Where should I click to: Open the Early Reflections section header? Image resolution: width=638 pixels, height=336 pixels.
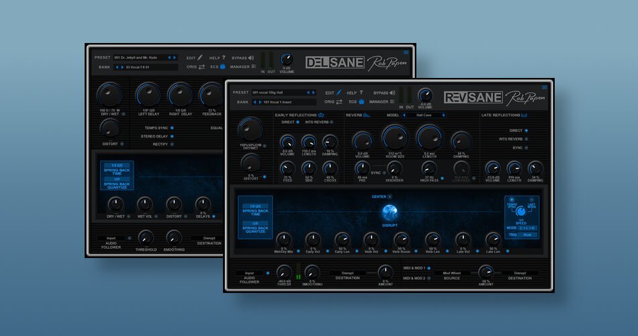300,115
